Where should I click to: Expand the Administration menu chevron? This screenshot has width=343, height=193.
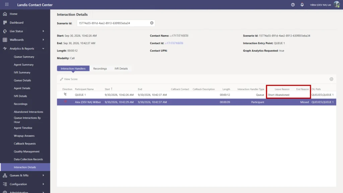(x=43, y=192)
